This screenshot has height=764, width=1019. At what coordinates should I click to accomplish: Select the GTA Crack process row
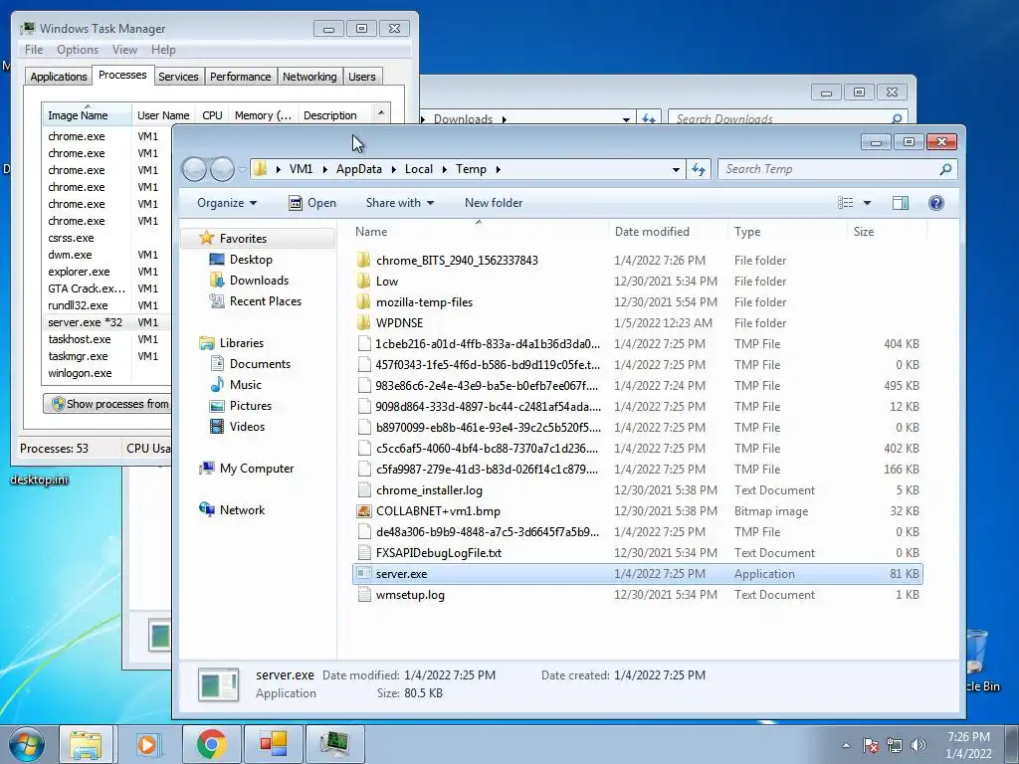pyautogui.click(x=107, y=288)
